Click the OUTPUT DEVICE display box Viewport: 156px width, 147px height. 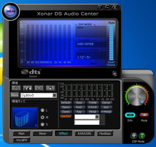pos(91,55)
